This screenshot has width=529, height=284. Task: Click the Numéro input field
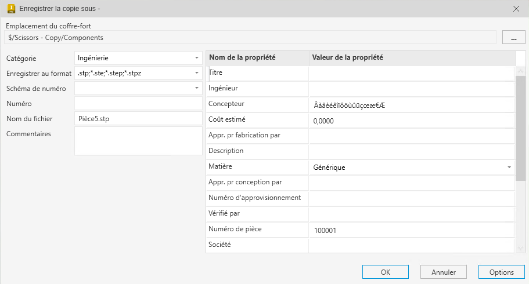click(138, 104)
